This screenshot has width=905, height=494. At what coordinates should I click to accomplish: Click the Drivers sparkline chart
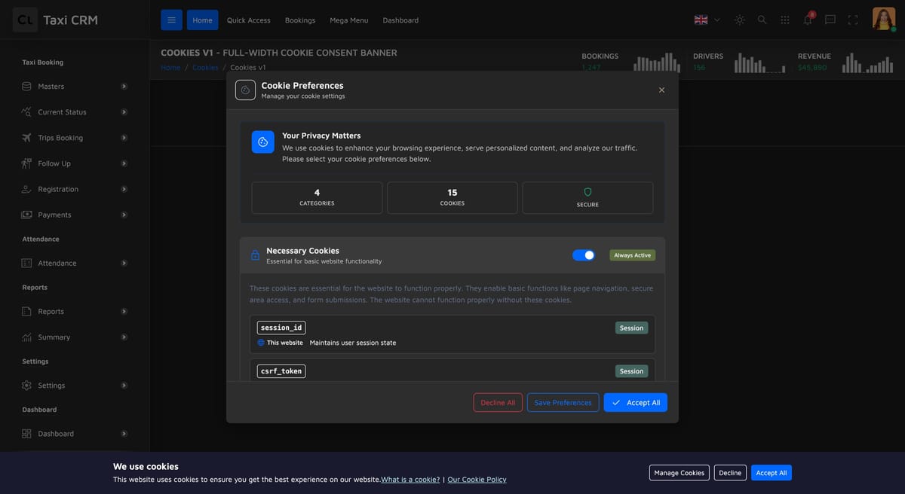(x=760, y=63)
